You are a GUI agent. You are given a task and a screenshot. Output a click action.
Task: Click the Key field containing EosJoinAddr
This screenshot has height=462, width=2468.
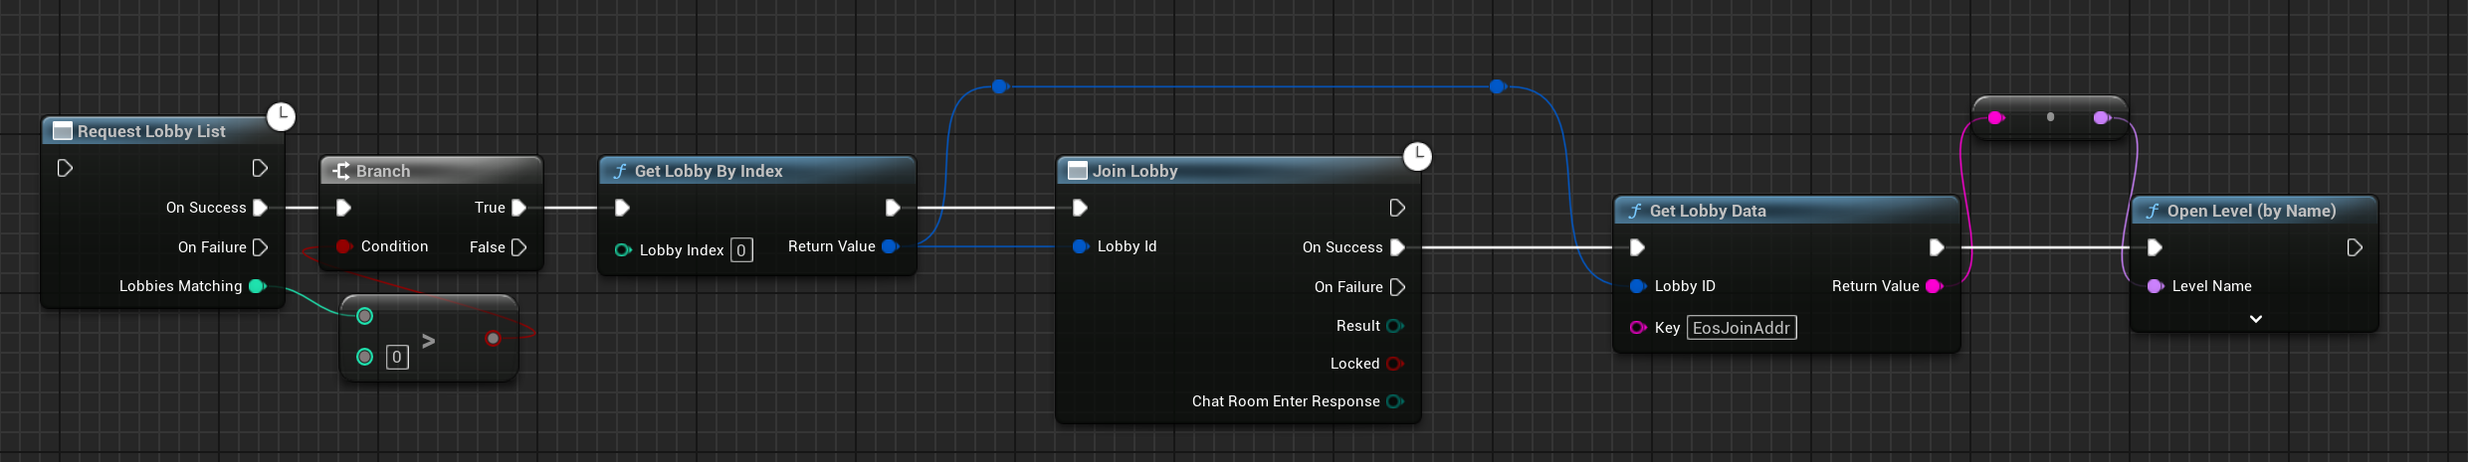(1741, 328)
